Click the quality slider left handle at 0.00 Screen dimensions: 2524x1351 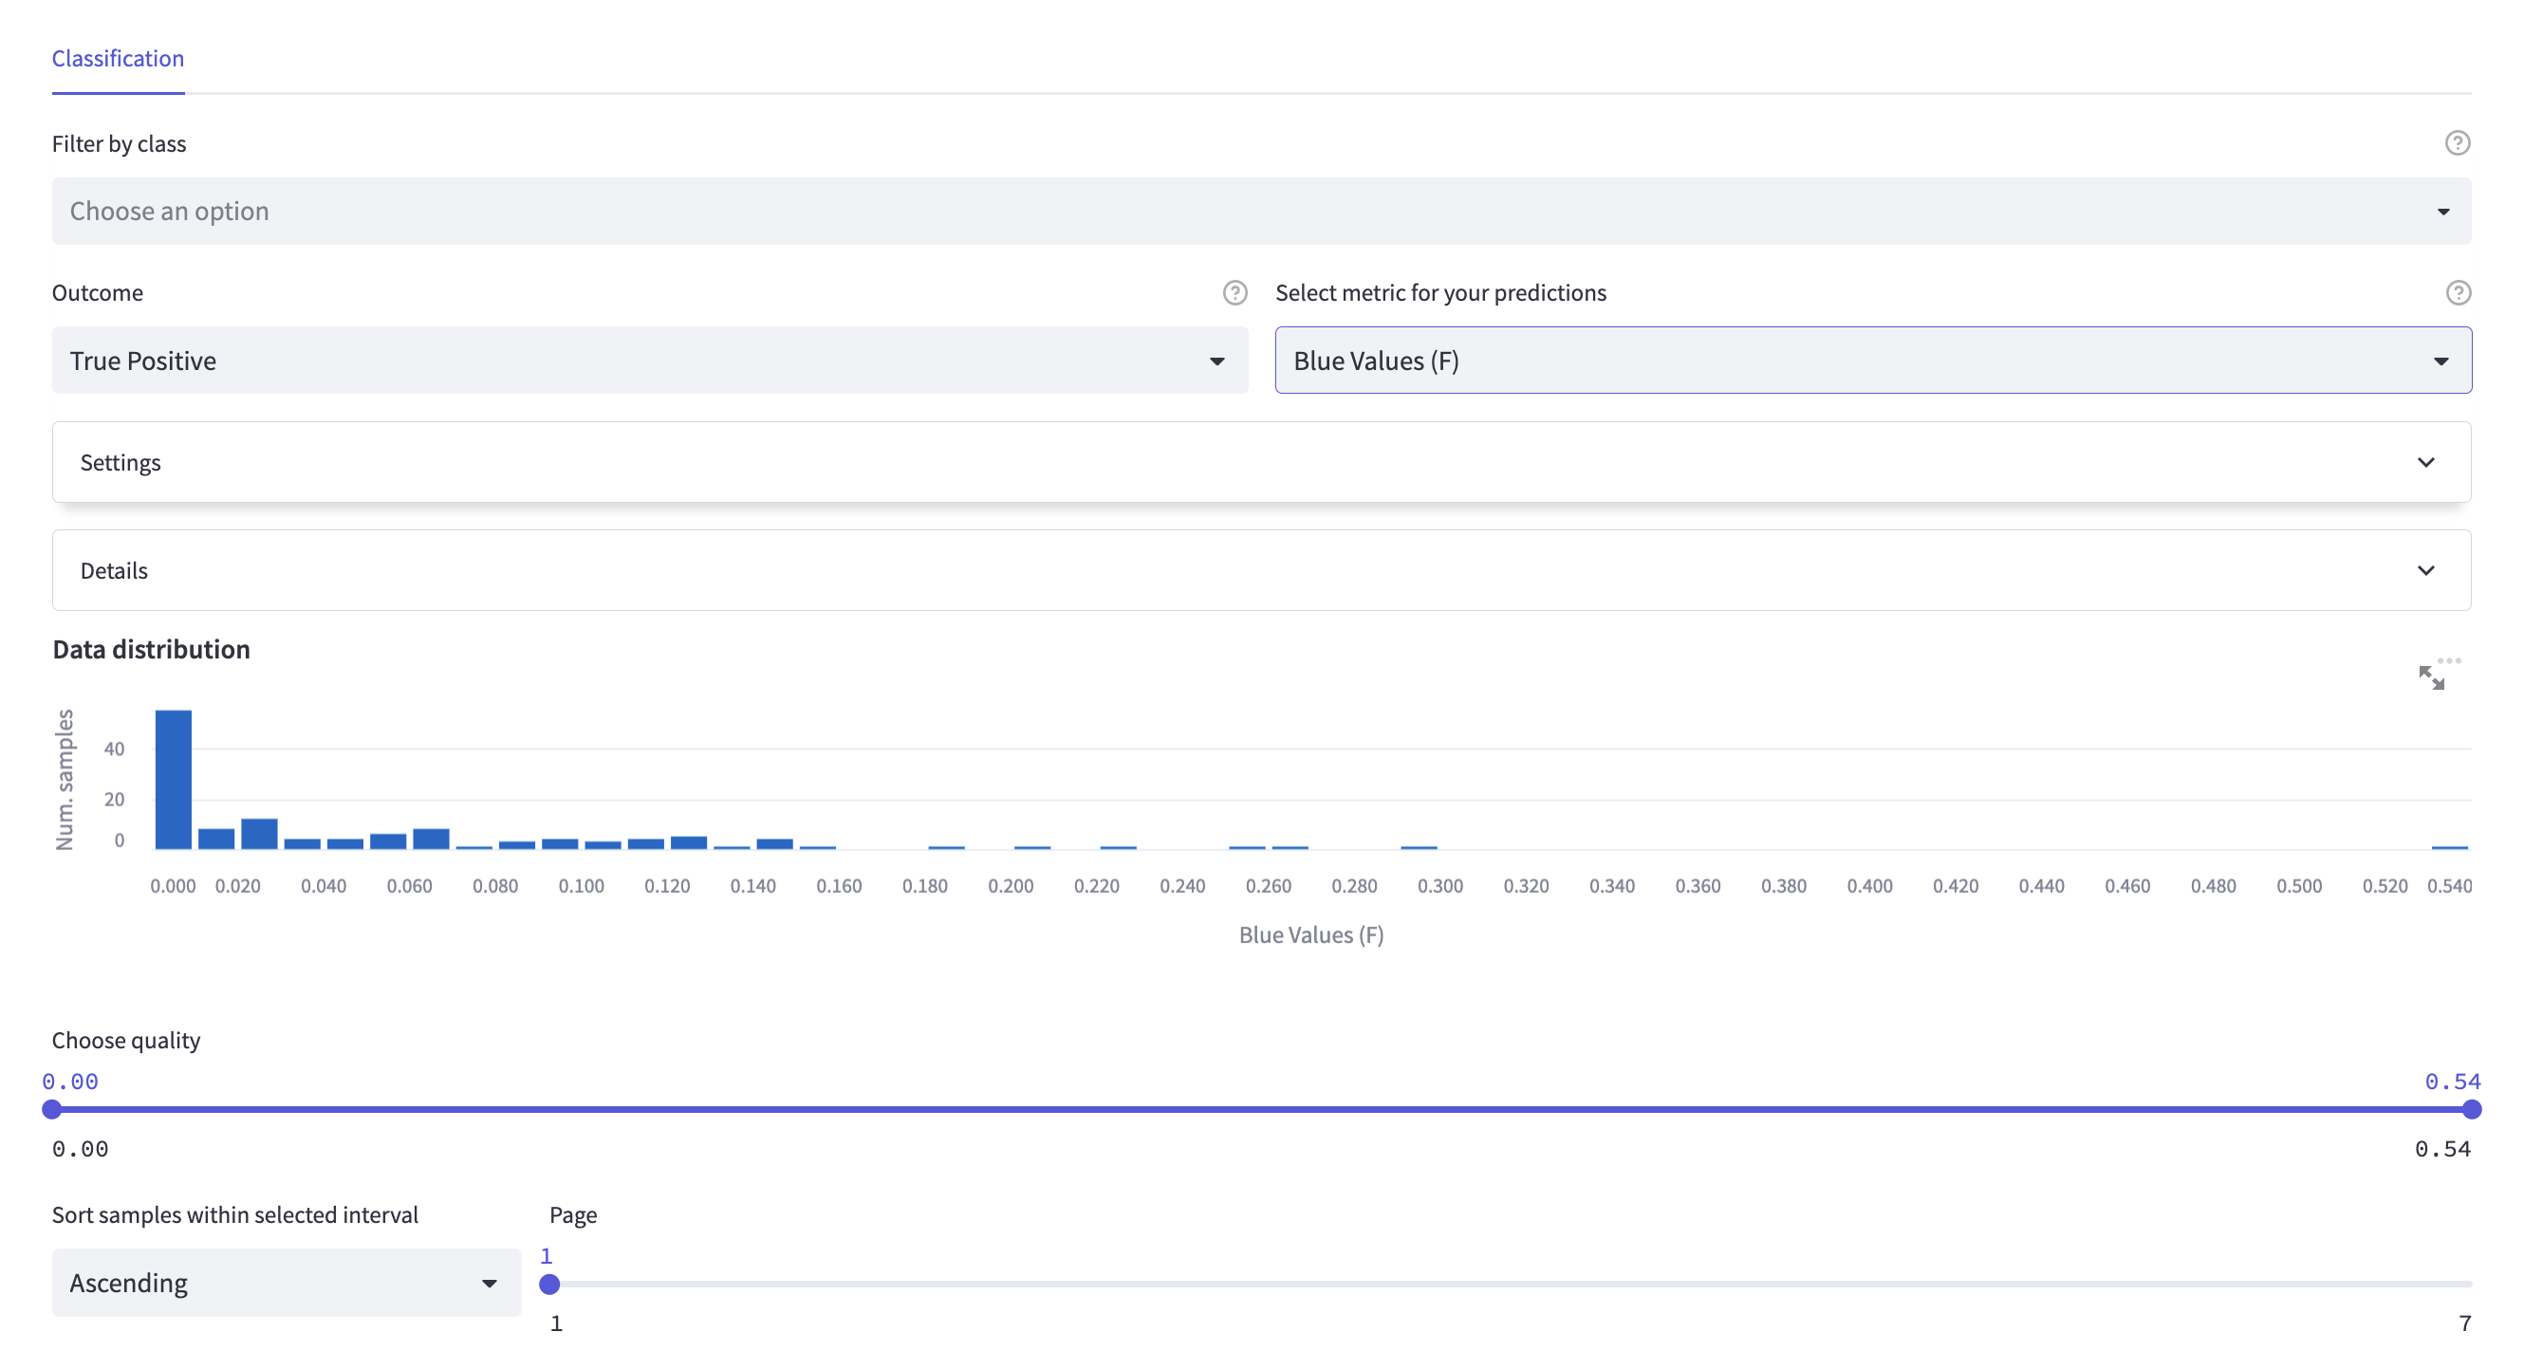(x=52, y=1109)
